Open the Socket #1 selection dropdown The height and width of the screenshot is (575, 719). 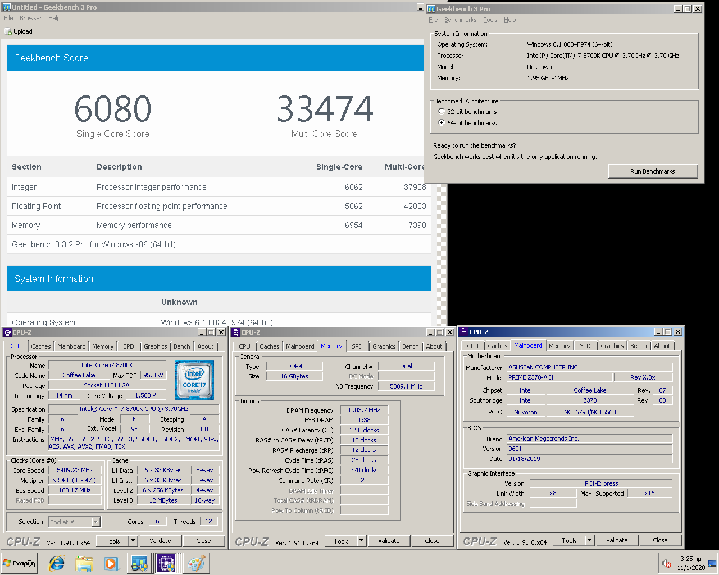pyautogui.click(x=95, y=522)
